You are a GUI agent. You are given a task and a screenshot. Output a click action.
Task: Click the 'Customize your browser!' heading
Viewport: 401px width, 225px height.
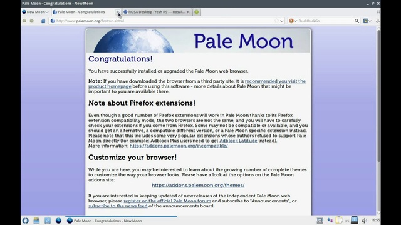pos(132,157)
